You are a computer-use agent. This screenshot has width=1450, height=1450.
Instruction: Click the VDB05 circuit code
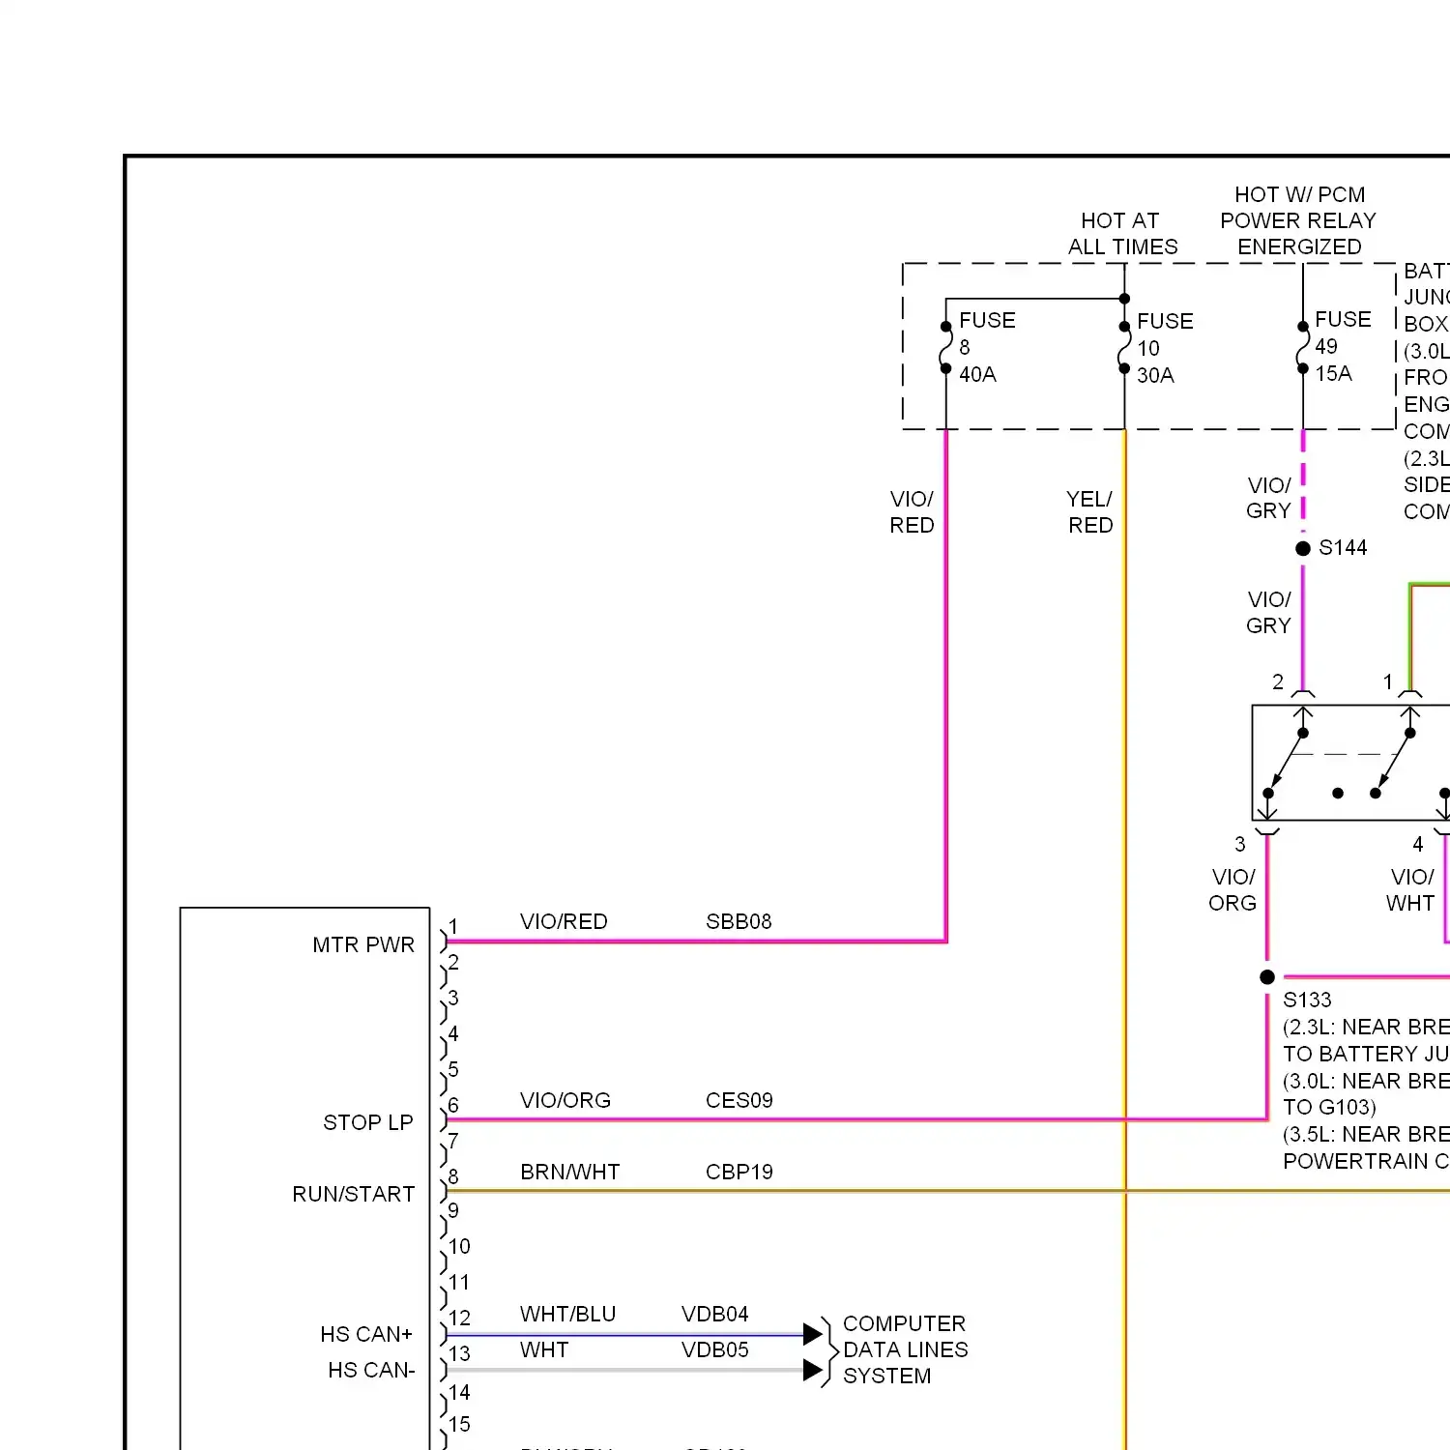[715, 1349]
